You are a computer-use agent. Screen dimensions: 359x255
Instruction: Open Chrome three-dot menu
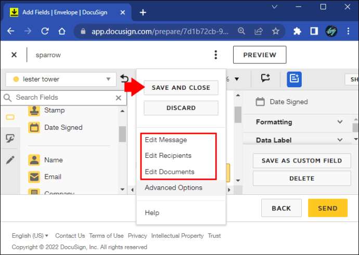pyautogui.click(x=348, y=31)
